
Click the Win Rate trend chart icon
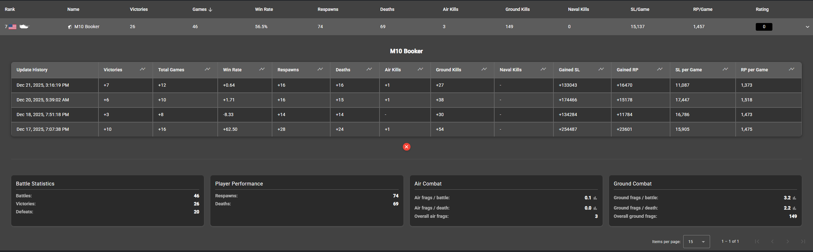[x=262, y=69]
